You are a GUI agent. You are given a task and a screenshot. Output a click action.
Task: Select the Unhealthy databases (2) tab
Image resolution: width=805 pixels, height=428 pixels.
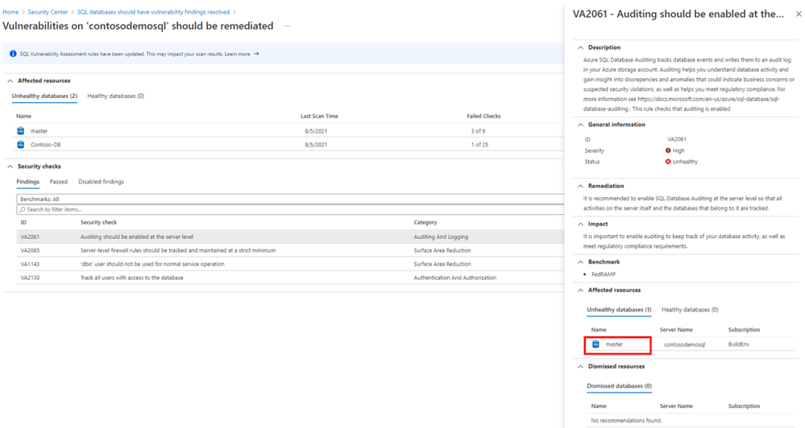(44, 97)
